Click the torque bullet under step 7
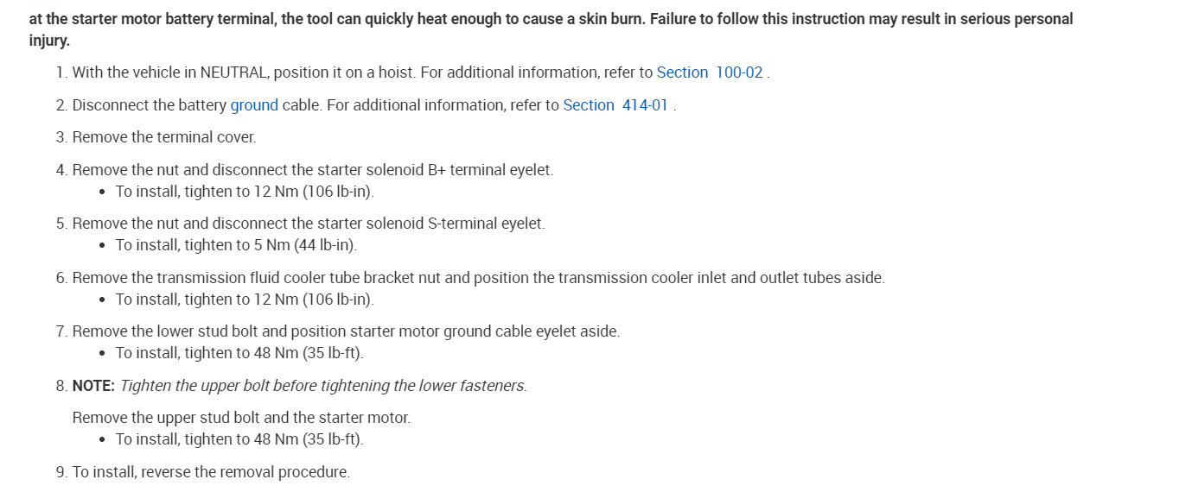Screen dimensions: 1186x492 (x=239, y=353)
